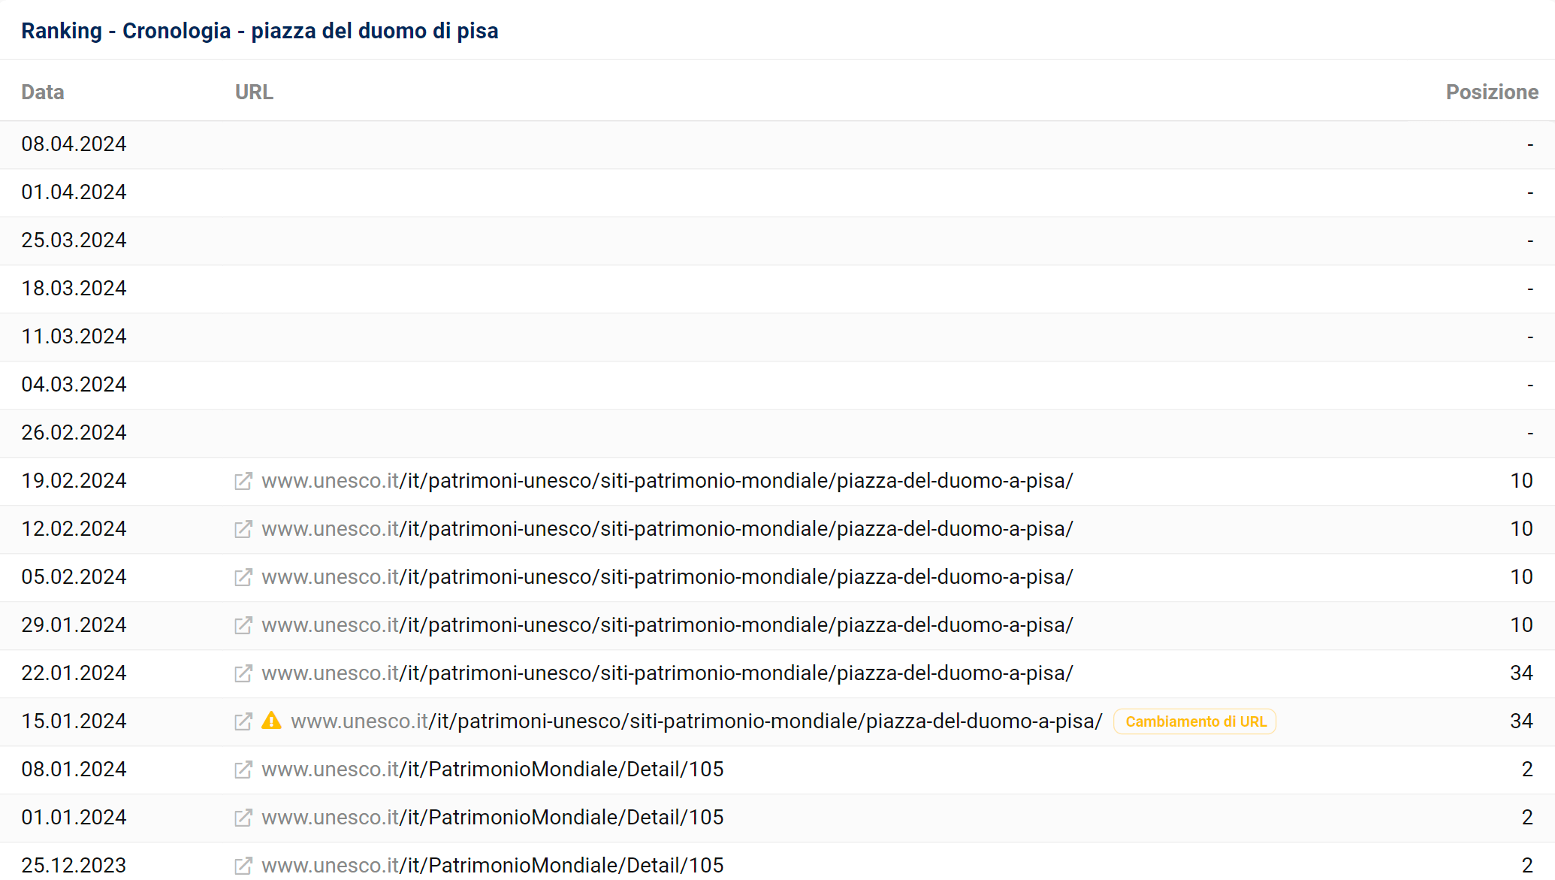Open unesco.it piazza-del-duomo URL dated 19.02.2024

(667, 481)
